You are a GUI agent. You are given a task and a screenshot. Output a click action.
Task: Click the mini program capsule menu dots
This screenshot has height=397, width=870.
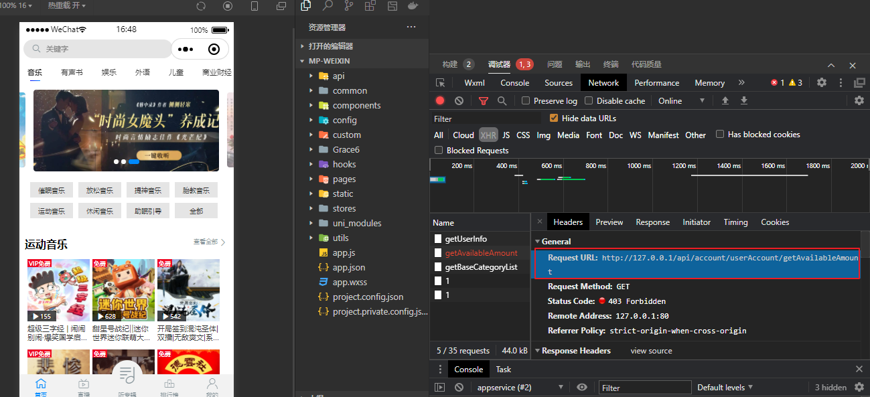[186, 49]
